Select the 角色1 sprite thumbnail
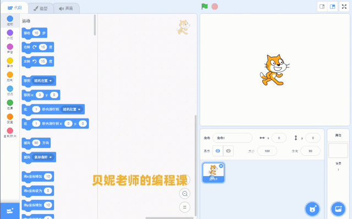352x219 pixels. (213, 173)
